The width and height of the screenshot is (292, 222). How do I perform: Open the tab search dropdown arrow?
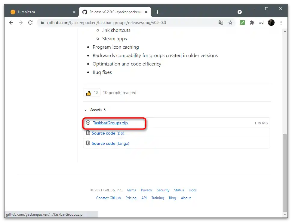pos(240,12)
